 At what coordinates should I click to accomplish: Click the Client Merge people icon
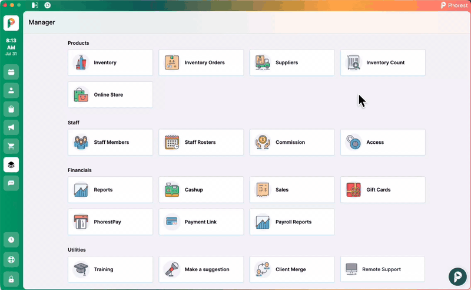tap(263, 269)
